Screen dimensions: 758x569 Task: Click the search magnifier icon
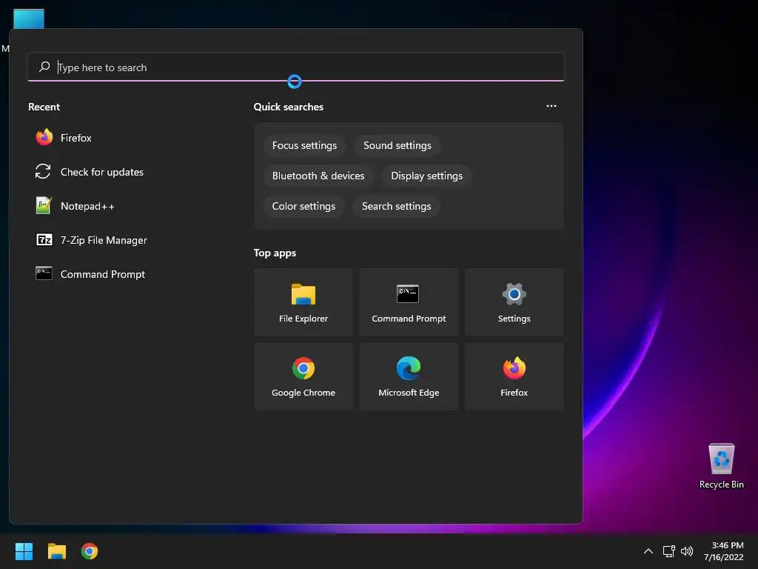coord(44,67)
